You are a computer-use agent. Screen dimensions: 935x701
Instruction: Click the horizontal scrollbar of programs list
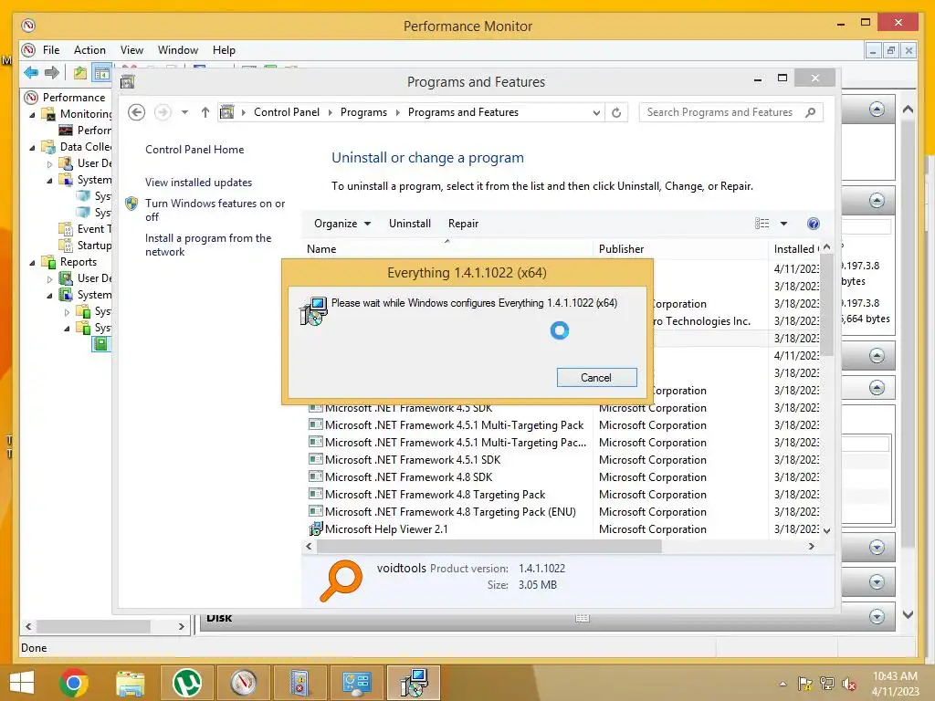tap(489, 546)
